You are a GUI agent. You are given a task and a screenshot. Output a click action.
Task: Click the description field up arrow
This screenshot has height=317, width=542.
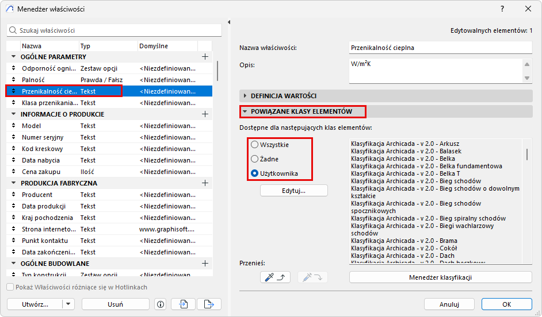tap(527, 64)
